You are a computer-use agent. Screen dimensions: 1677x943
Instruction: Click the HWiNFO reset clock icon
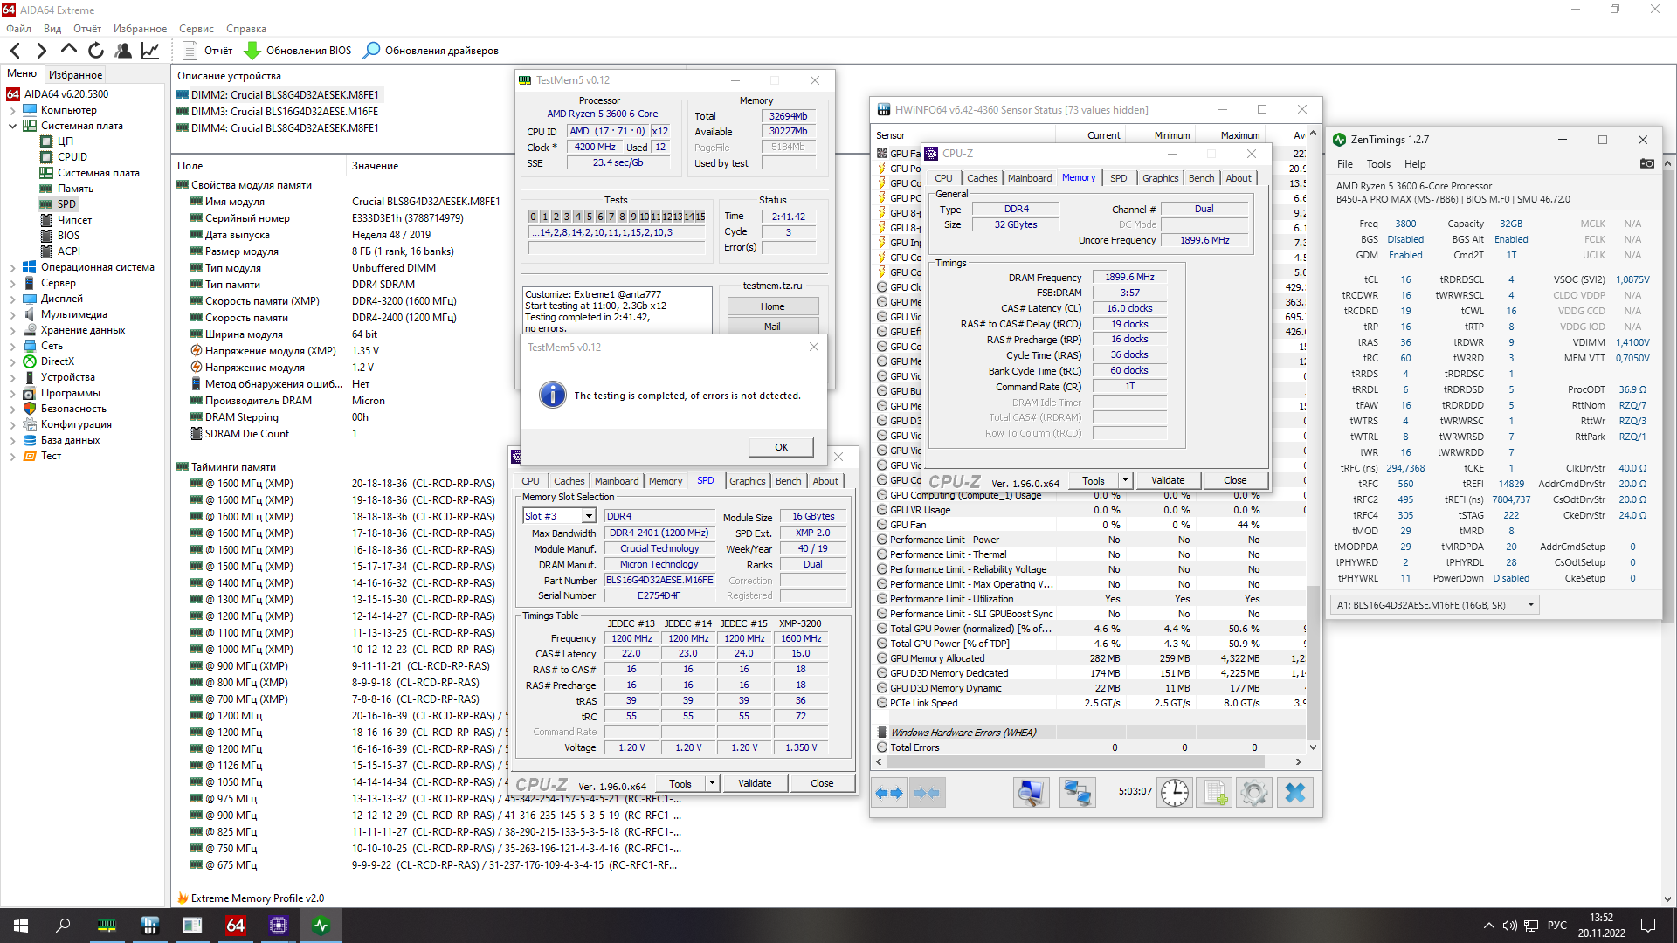(1175, 793)
